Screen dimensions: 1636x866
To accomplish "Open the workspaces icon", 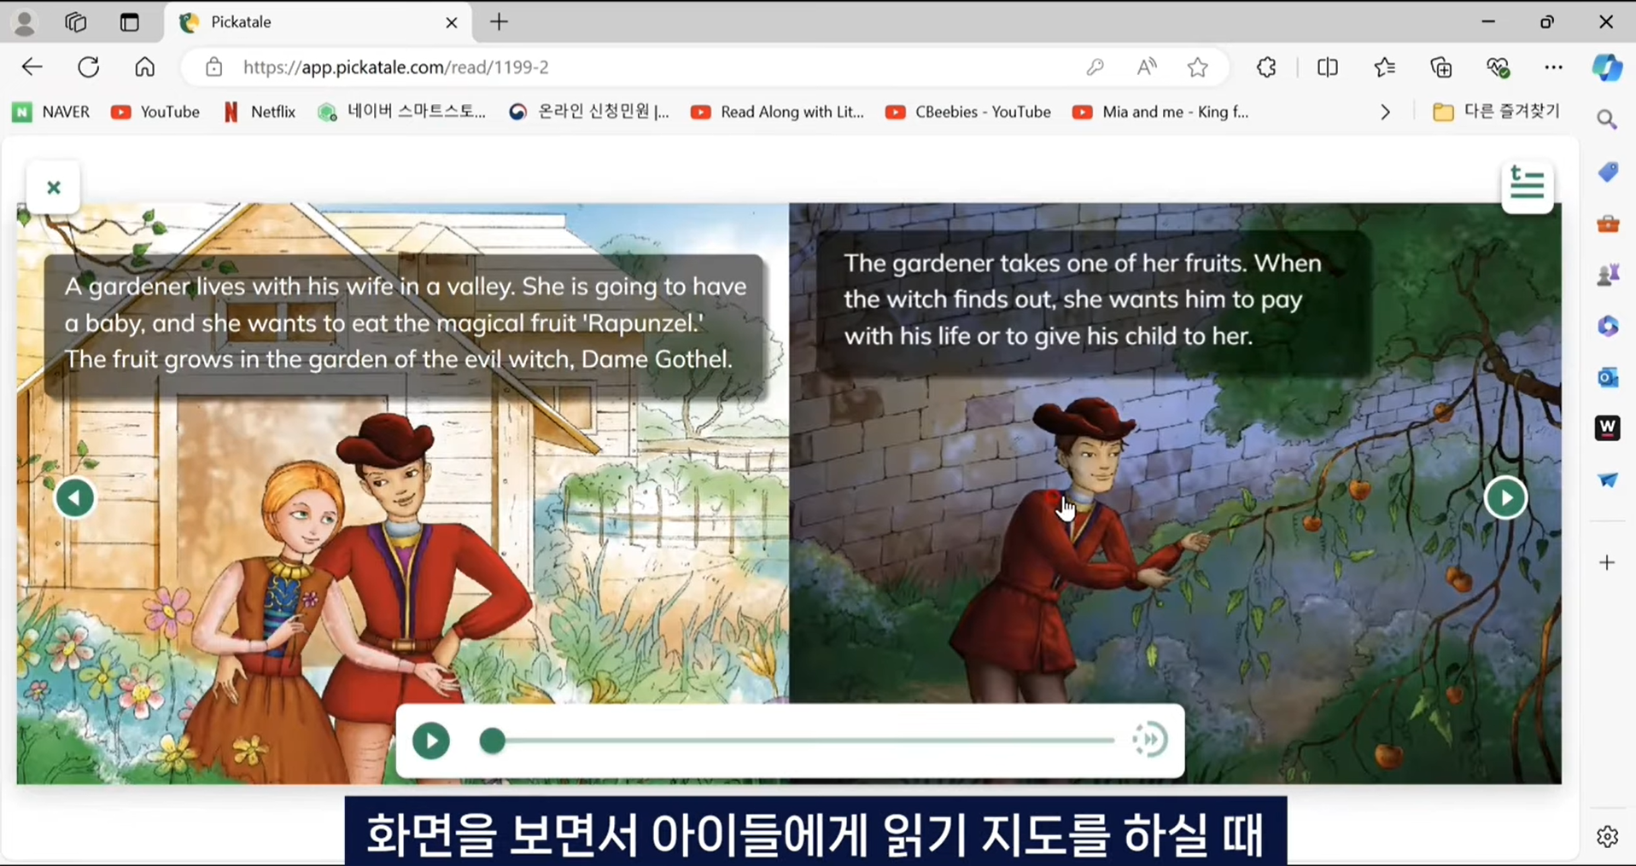I will pyautogui.click(x=76, y=22).
